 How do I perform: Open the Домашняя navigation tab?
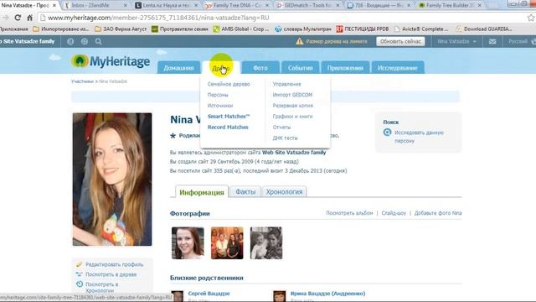click(178, 68)
